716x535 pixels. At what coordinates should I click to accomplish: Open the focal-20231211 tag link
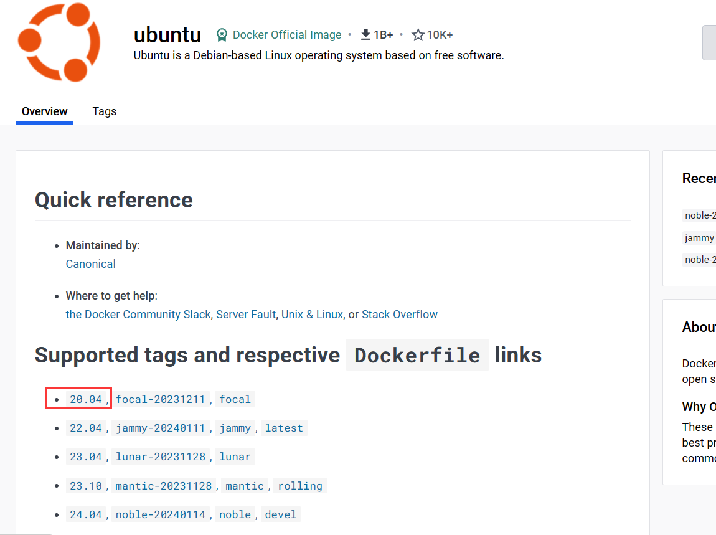click(x=160, y=399)
